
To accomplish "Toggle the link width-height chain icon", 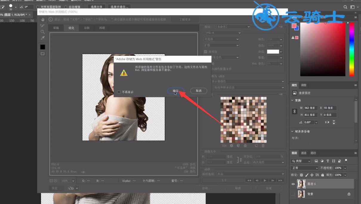I will 294,112.
